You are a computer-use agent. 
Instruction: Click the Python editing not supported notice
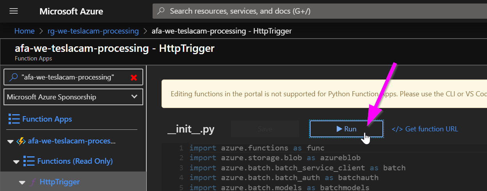(324, 94)
